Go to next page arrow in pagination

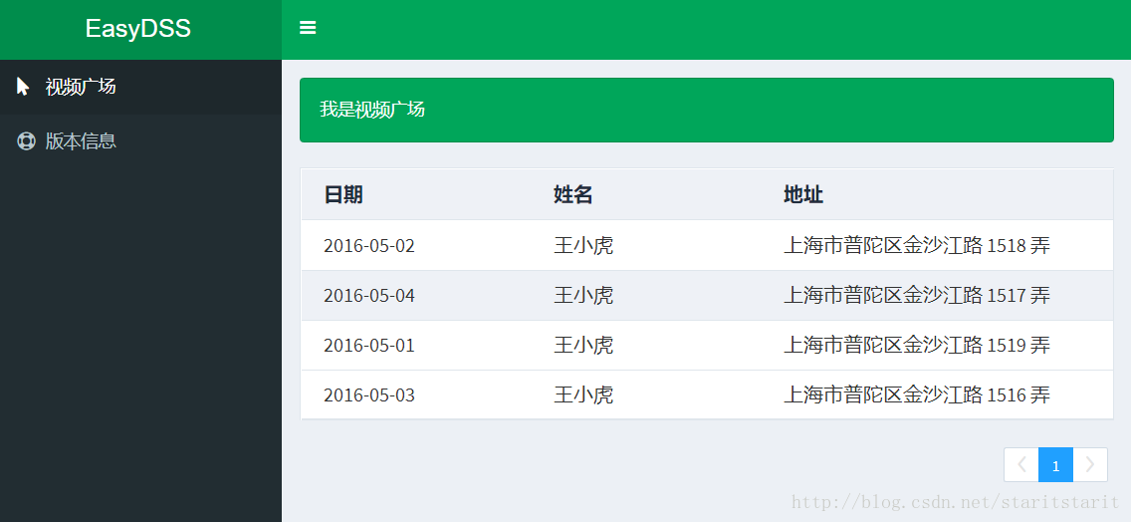(1090, 465)
